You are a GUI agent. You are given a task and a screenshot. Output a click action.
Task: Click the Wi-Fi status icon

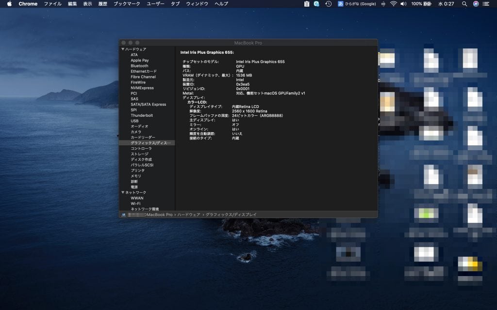(393, 4)
